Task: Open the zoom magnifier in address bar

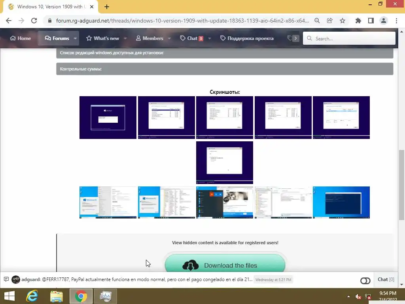Action: point(317,21)
